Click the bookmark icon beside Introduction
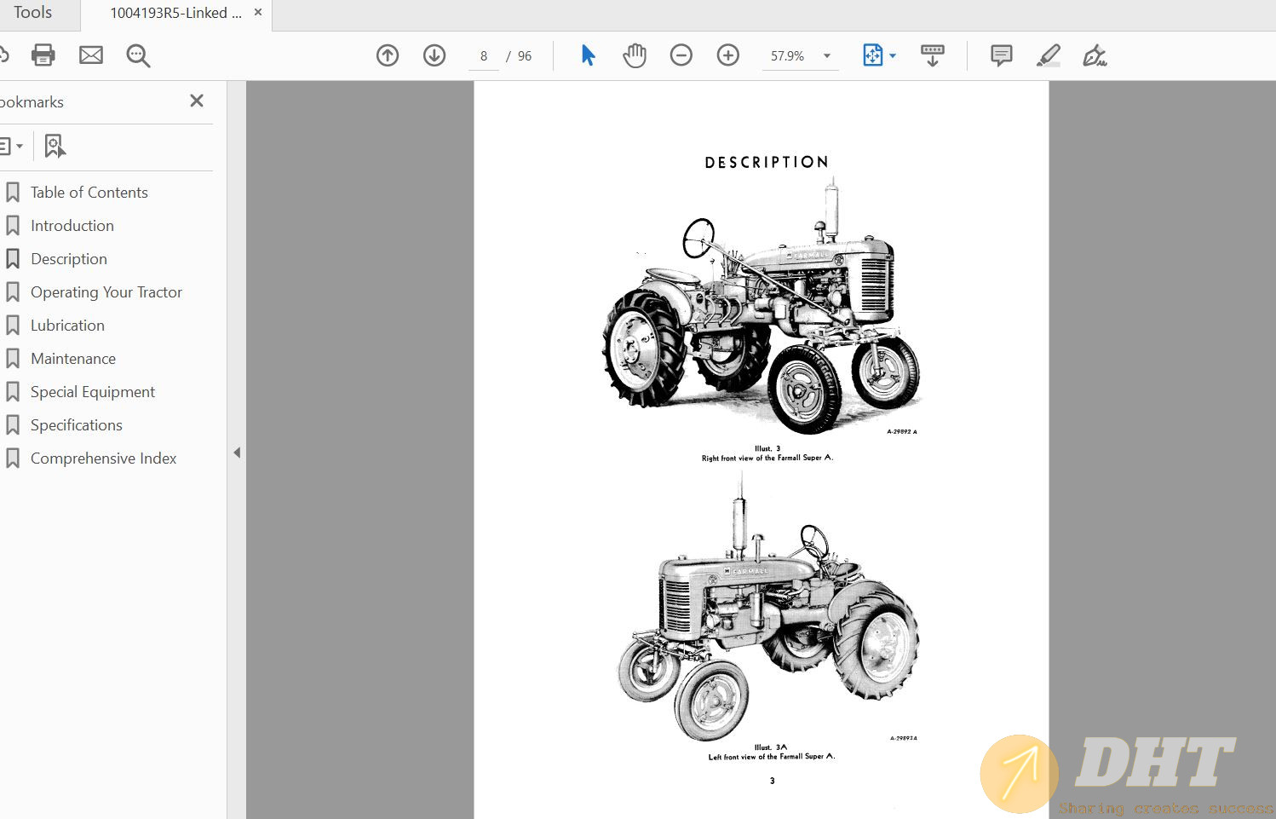Viewport: 1276px width, 819px height. click(13, 226)
